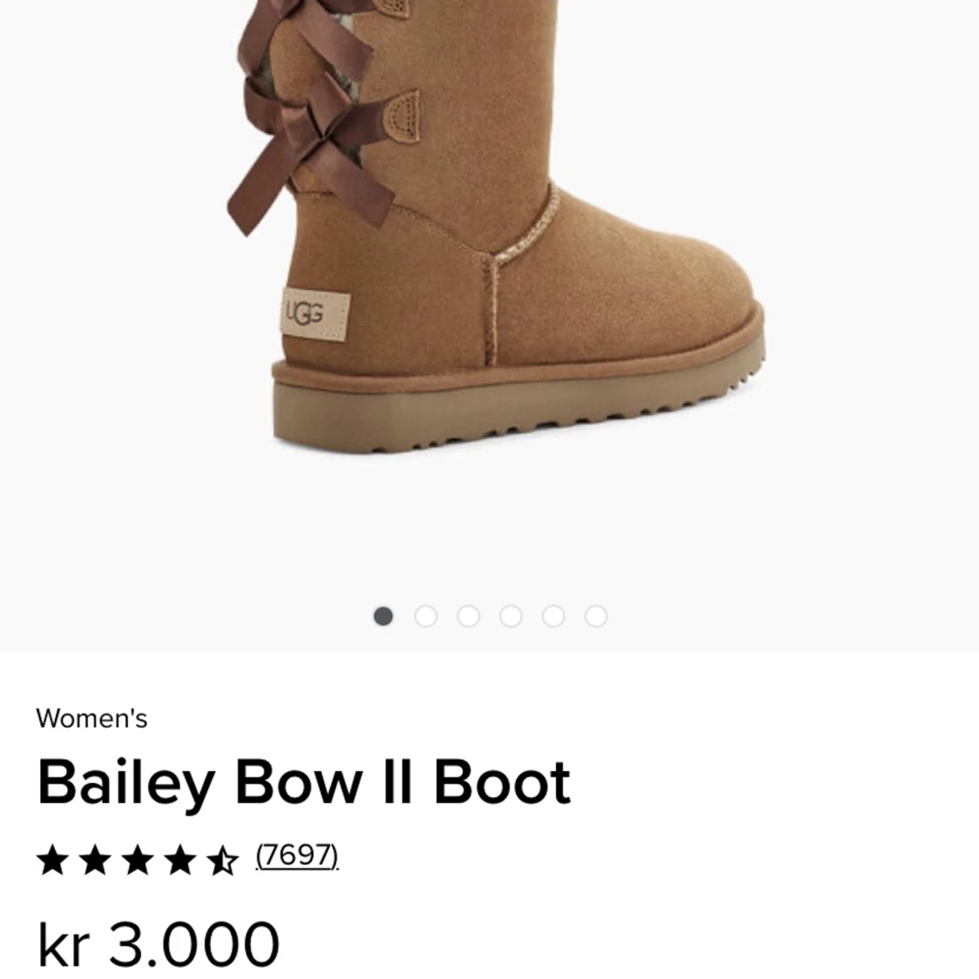Screen dimensions: 979x979
Task: Switch to the third product image dot
Action: (x=468, y=616)
